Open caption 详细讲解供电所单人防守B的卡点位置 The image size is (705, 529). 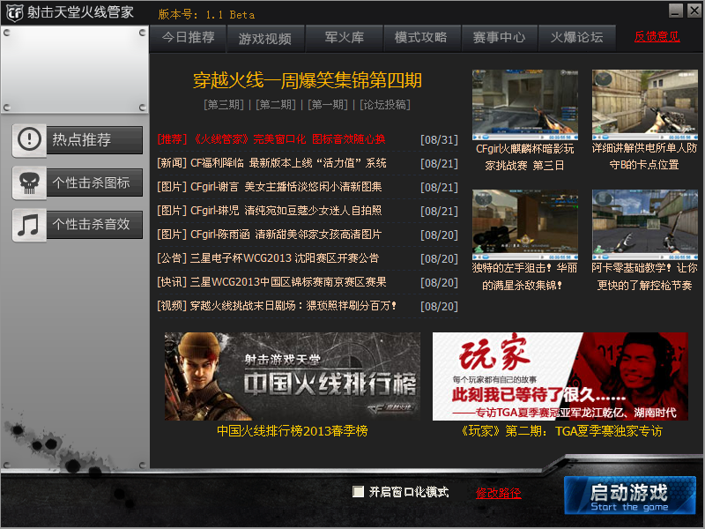645,157
